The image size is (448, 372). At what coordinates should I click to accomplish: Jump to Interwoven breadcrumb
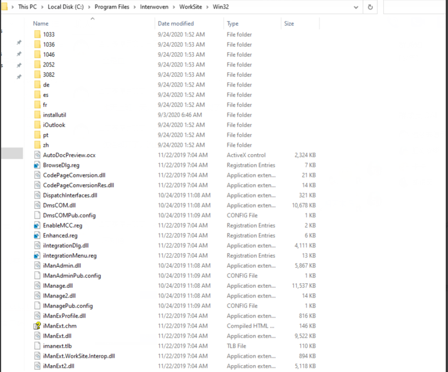[154, 7]
